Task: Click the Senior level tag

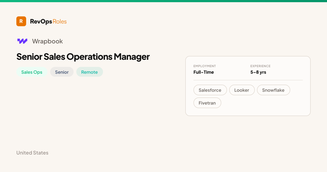Action: pos(62,72)
